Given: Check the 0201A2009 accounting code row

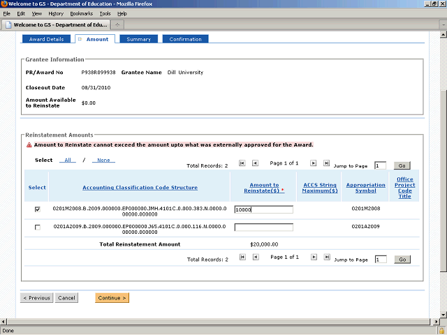Looking at the screenshot, I should click(x=37, y=227).
